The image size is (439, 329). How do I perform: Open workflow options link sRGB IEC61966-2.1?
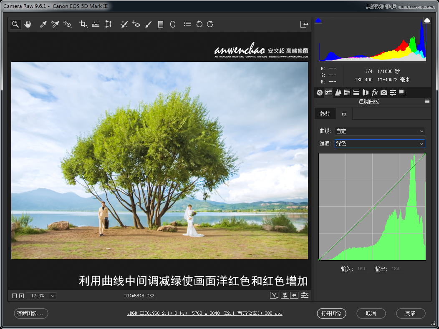pos(204,313)
